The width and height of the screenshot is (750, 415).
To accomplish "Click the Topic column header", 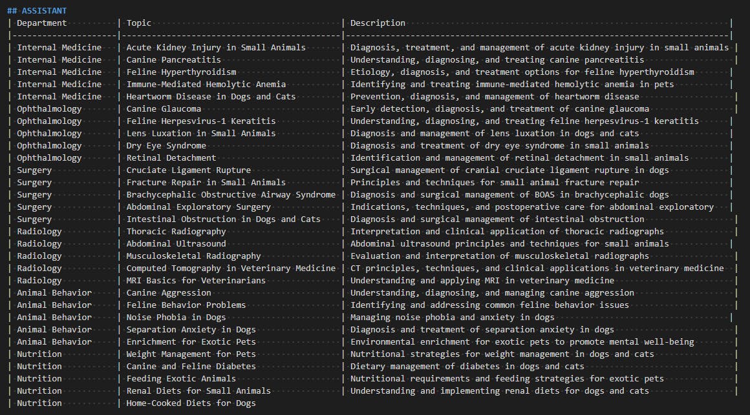I will (x=139, y=23).
